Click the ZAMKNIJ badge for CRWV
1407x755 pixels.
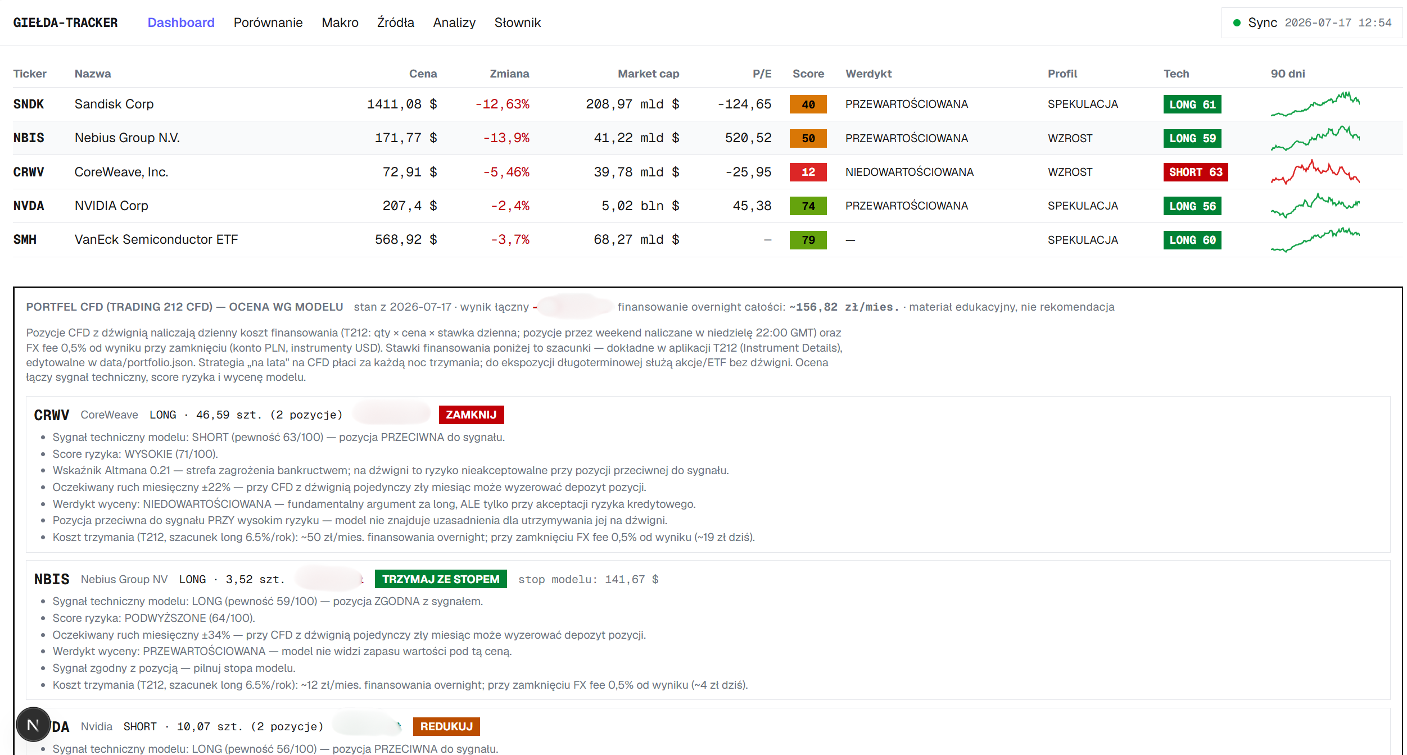[x=471, y=415]
